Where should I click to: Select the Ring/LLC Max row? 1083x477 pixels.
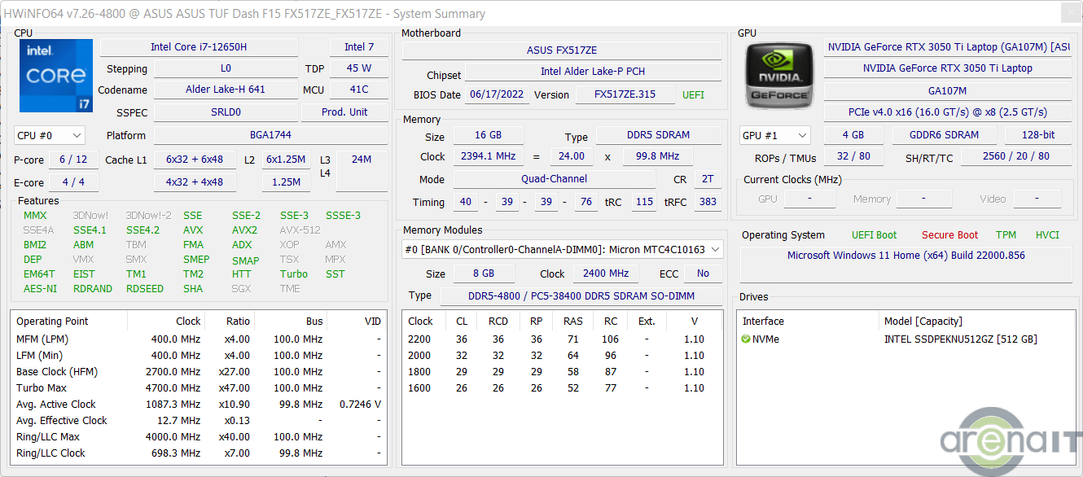click(198, 437)
